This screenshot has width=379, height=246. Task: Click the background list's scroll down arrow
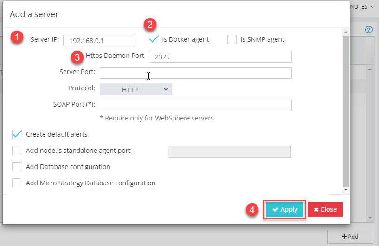pos(370,217)
